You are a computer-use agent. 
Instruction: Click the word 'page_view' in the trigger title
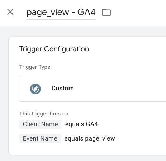(x=48, y=13)
